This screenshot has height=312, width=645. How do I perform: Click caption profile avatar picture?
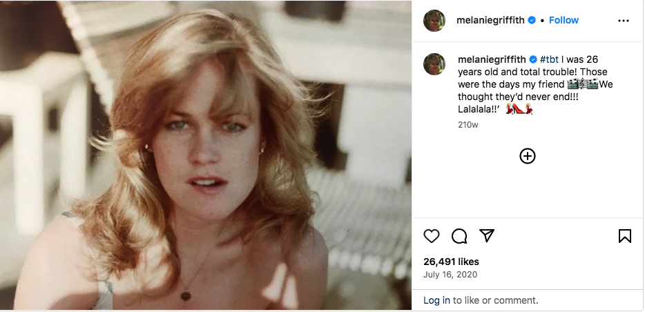[x=434, y=64]
